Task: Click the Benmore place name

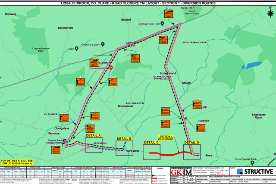Action: coord(54,134)
